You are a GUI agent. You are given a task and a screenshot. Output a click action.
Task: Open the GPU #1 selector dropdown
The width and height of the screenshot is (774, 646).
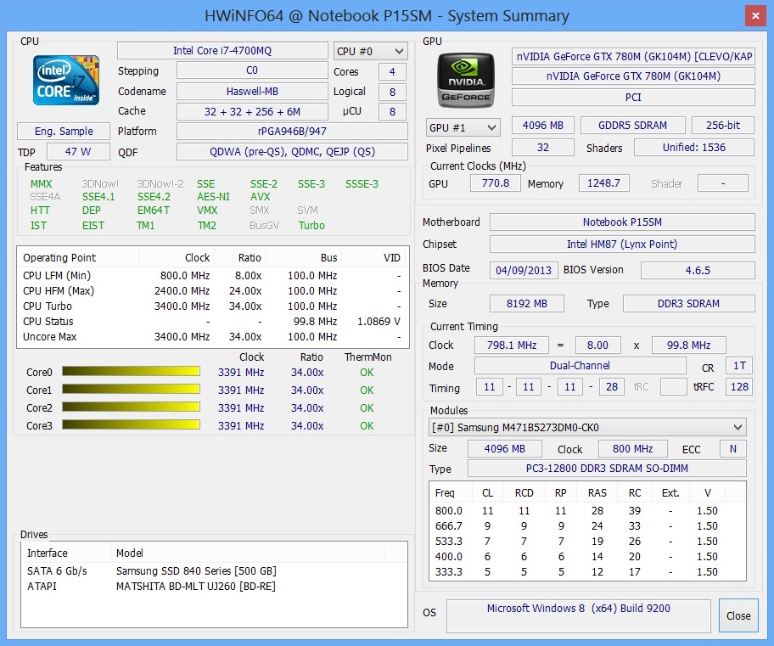[x=463, y=127]
